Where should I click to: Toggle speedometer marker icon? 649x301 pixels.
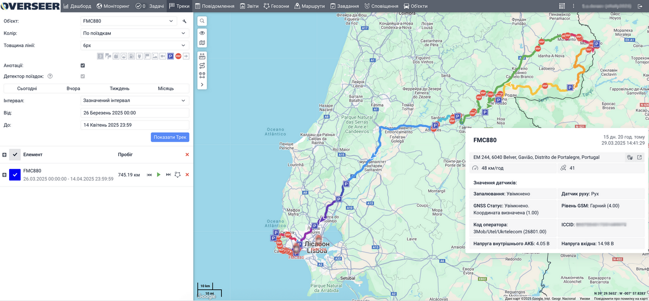click(124, 56)
